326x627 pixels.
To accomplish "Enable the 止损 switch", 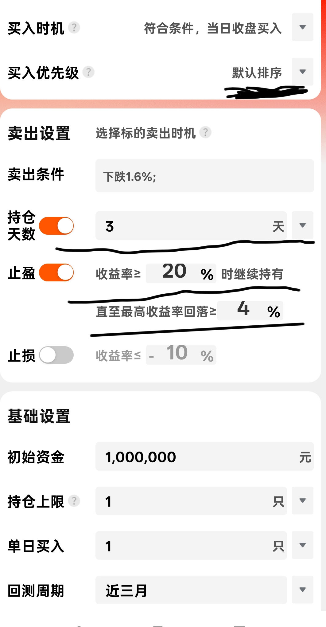I will coord(56,355).
